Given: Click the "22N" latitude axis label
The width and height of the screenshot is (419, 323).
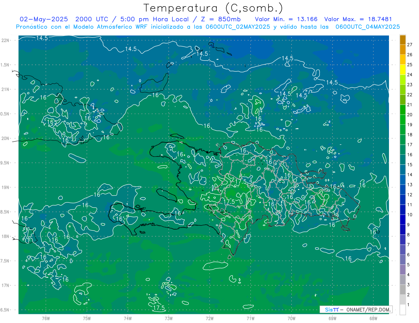Looking at the screenshot, I should (6, 40).
